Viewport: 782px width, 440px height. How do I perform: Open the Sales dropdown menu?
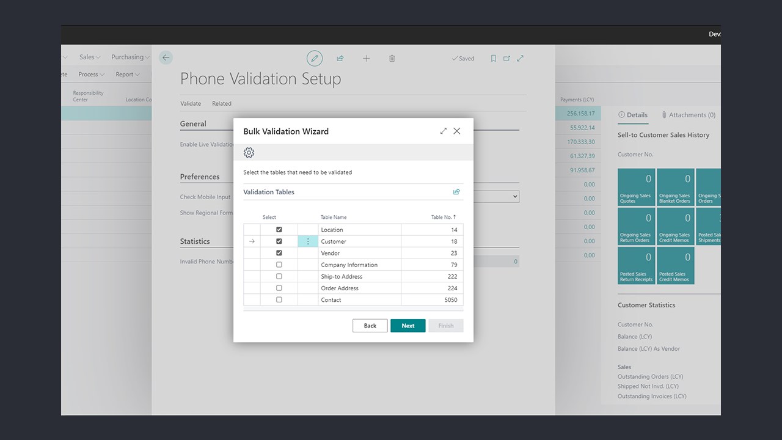pos(90,57)
